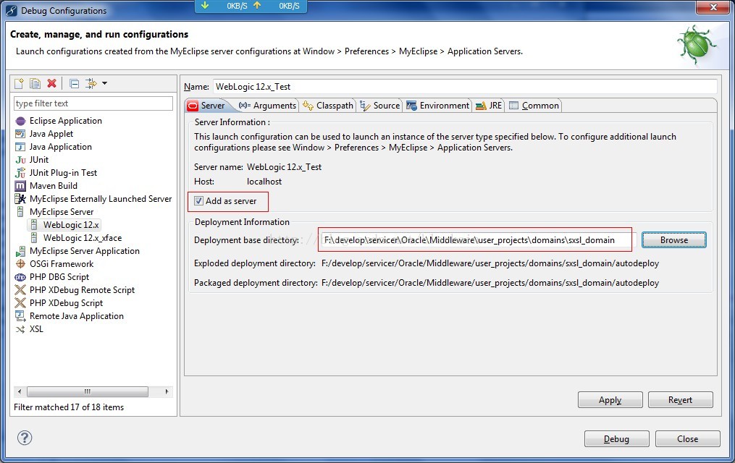Click the Duplicate launch configuration icon

[35, 83]
